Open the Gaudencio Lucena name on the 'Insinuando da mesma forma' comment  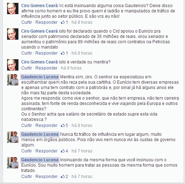tap(40, 160)
